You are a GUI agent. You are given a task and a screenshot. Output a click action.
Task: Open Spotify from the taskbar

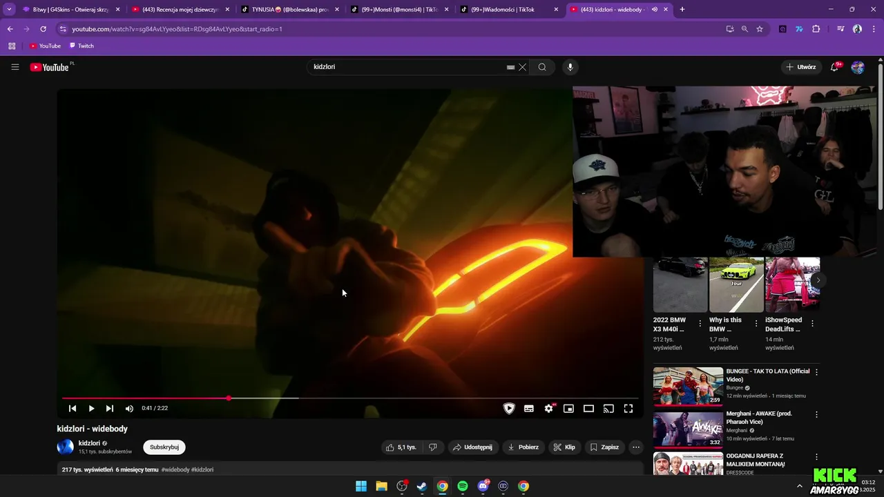click(463, 486)
